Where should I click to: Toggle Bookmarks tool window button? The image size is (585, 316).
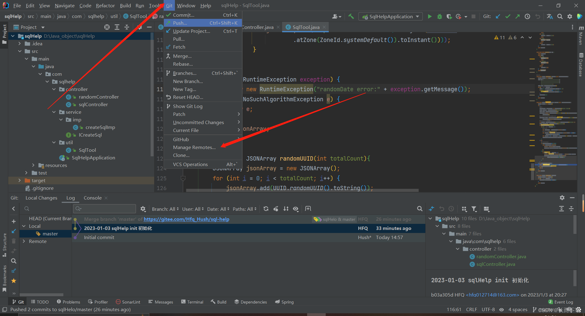tap(4, 279)
